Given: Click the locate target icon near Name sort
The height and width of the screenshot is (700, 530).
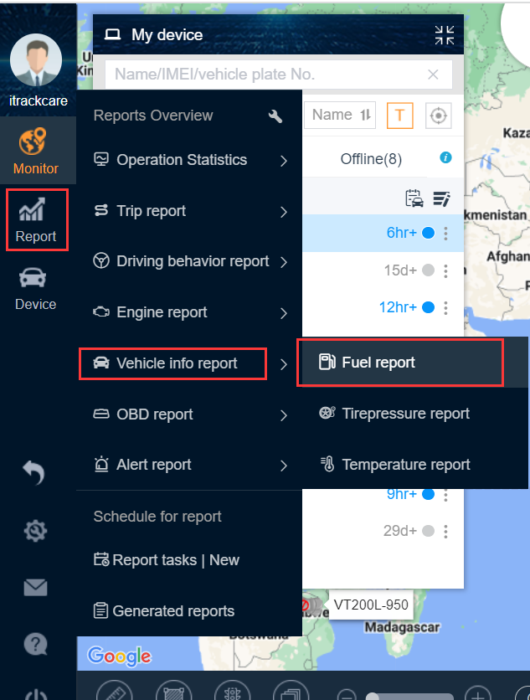Looking at the screenshot, I should tap(438, 116).
